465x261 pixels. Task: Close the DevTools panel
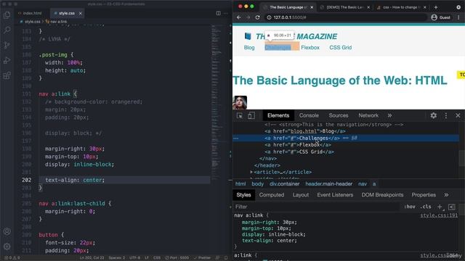(458, 115)
